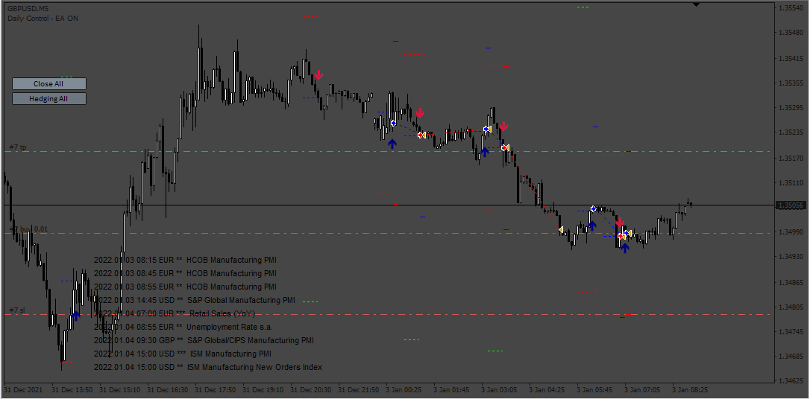Click price level 1.34930 on the price axis
The image size is (810, 399).
tap(791, 257)
